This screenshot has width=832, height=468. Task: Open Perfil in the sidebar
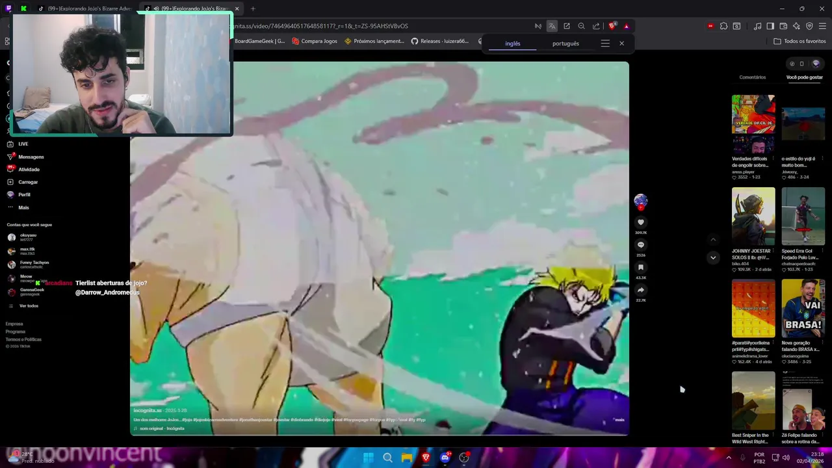click(x=19, y=194)
